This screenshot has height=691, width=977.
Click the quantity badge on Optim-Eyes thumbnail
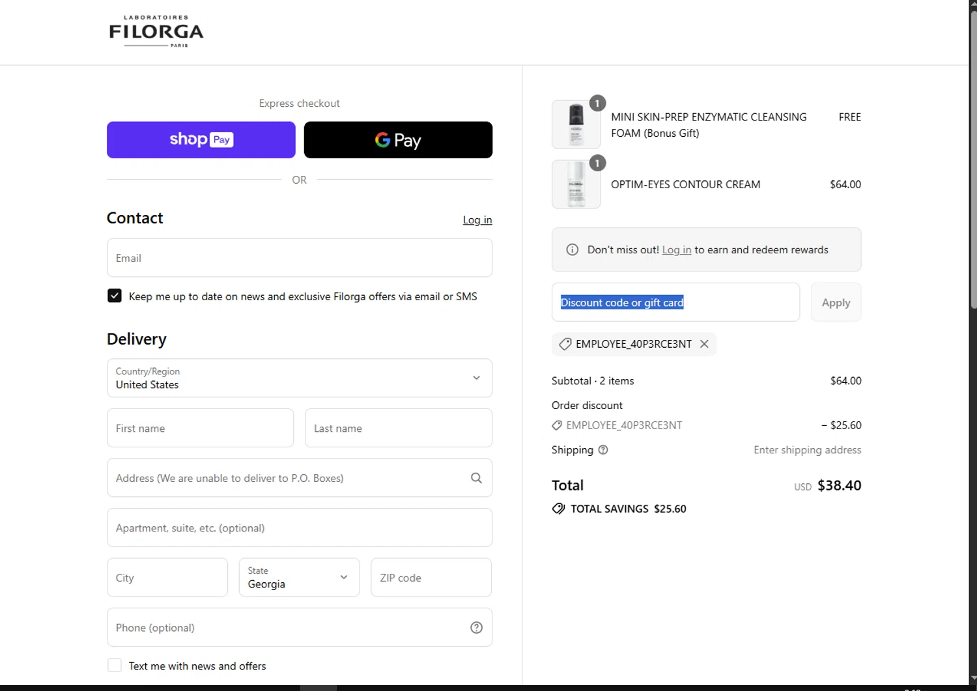click(x=597, y=163)
